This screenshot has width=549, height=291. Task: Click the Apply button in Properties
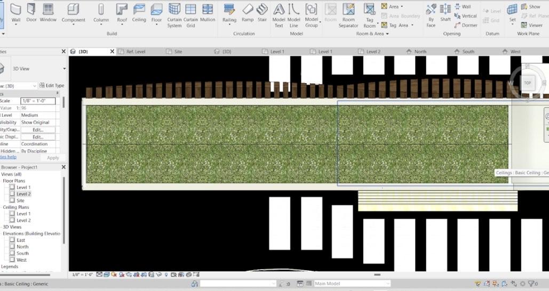53,158
